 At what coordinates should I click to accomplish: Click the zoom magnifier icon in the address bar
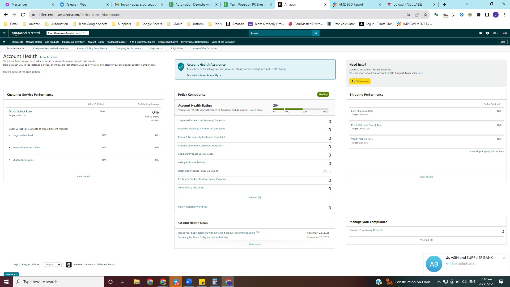tap(409, 15)
